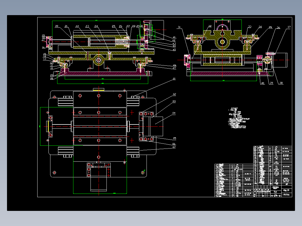Select callout label 13
This screenshot has height=226, width=302.
pyautogui.click(x=45, y=59)
